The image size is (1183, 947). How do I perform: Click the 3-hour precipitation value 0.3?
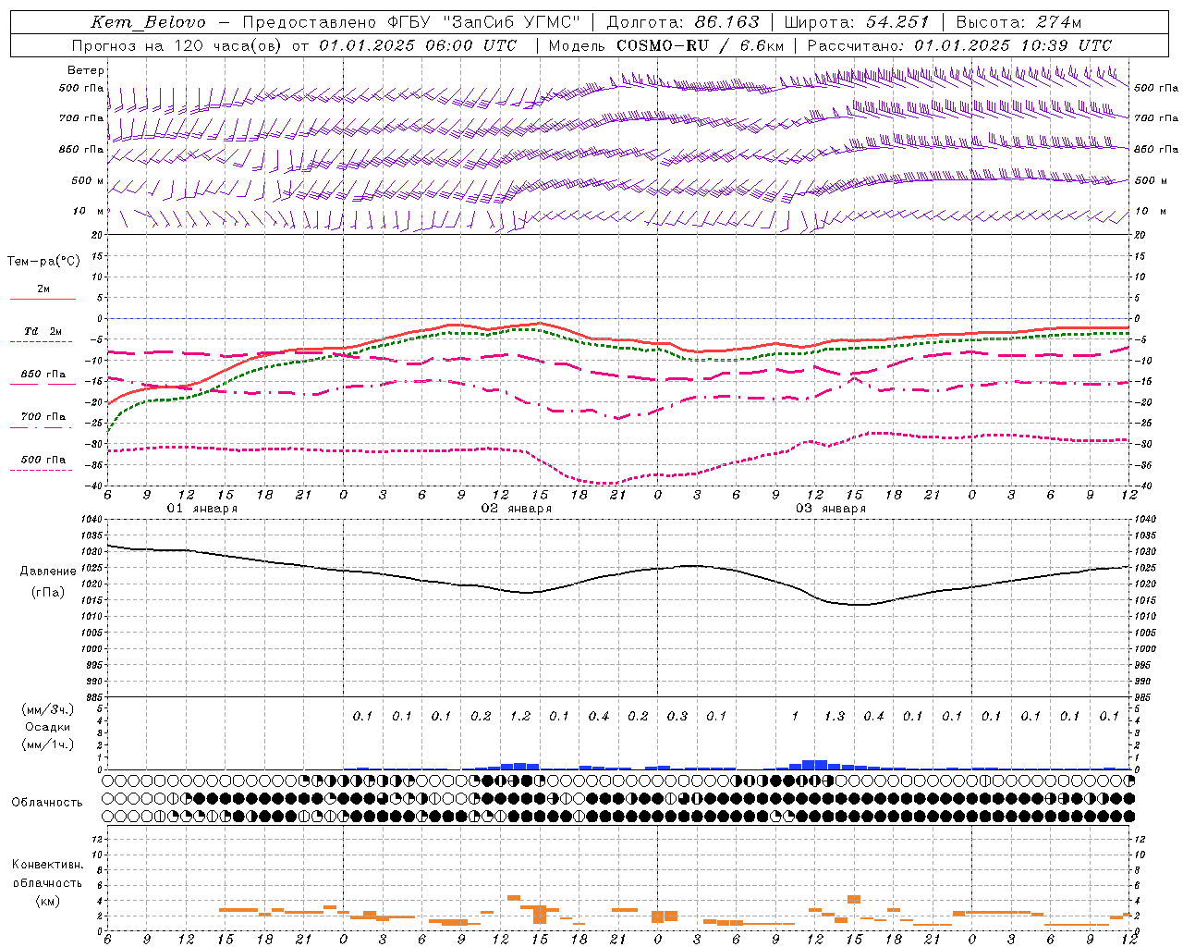[677, 716]
